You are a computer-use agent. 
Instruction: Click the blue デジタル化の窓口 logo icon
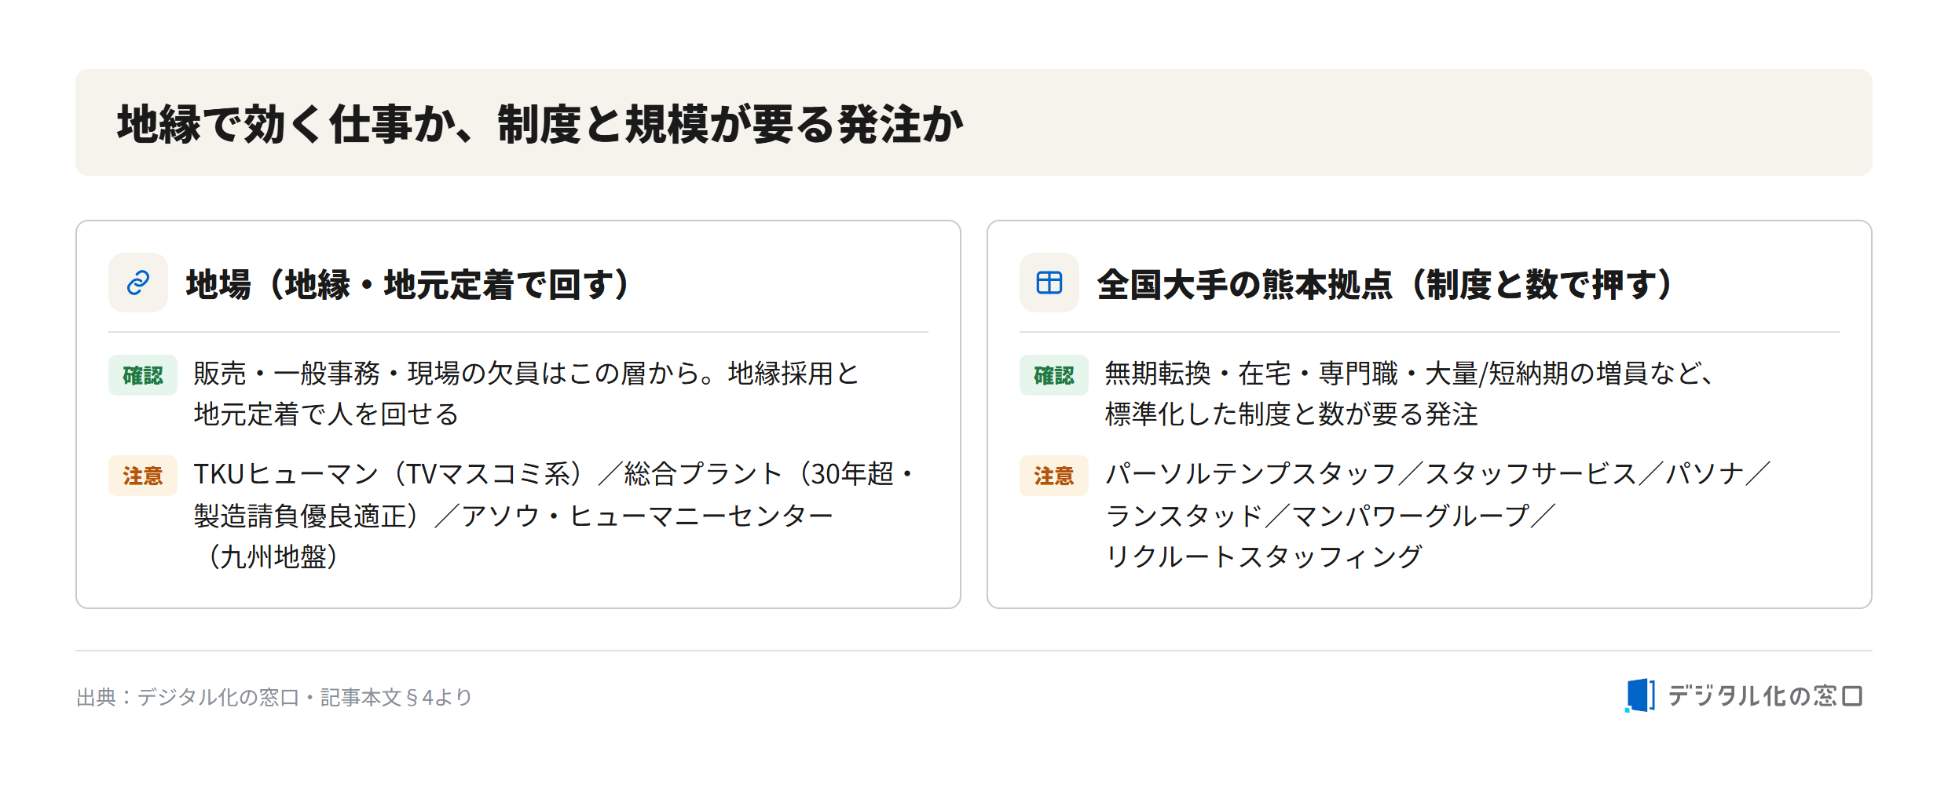pos(1640,695)
